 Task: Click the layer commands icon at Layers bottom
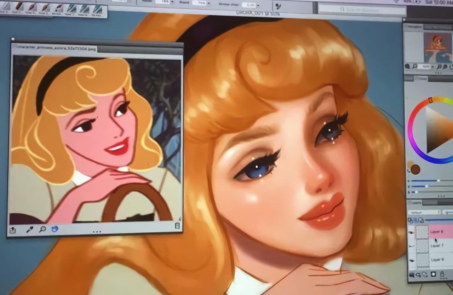click(412, 274)
